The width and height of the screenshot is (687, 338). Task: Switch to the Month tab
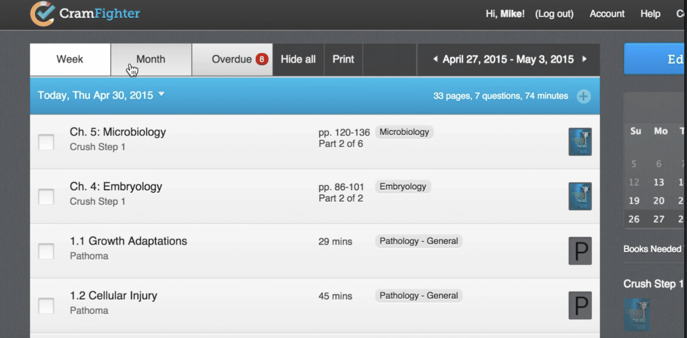[x=151, y=59]
